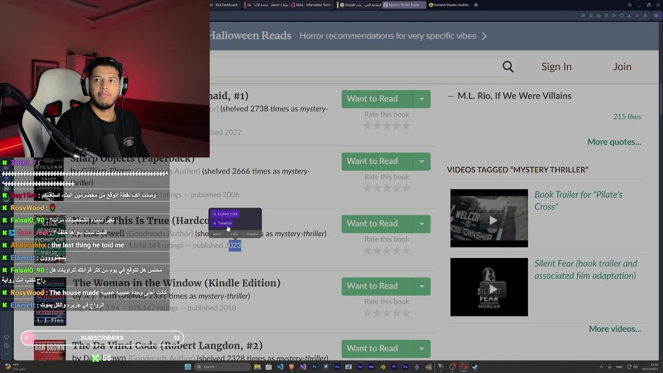Open Microsoft Store from the taskbar
663x373 pixels.
tap(269, 367)
